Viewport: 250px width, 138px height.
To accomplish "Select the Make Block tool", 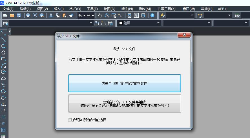I will (3, 111).
